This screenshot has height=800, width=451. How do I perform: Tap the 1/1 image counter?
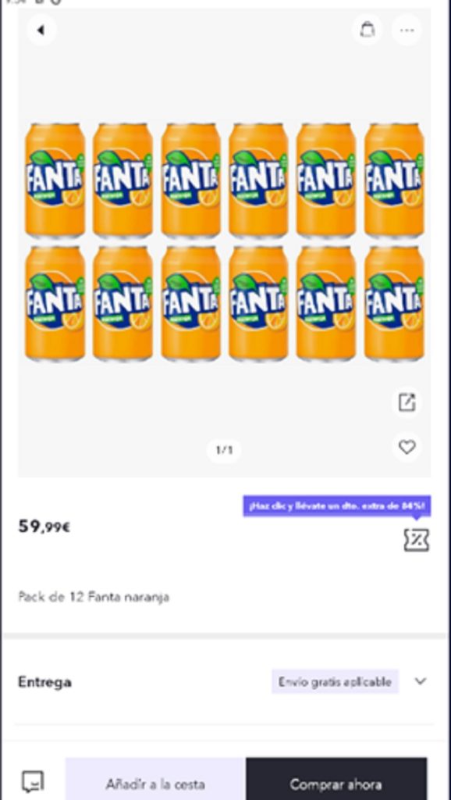(224, 450)
